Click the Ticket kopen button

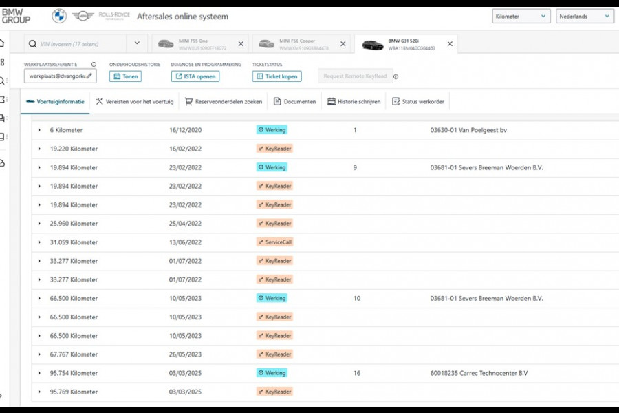point(276,76)
